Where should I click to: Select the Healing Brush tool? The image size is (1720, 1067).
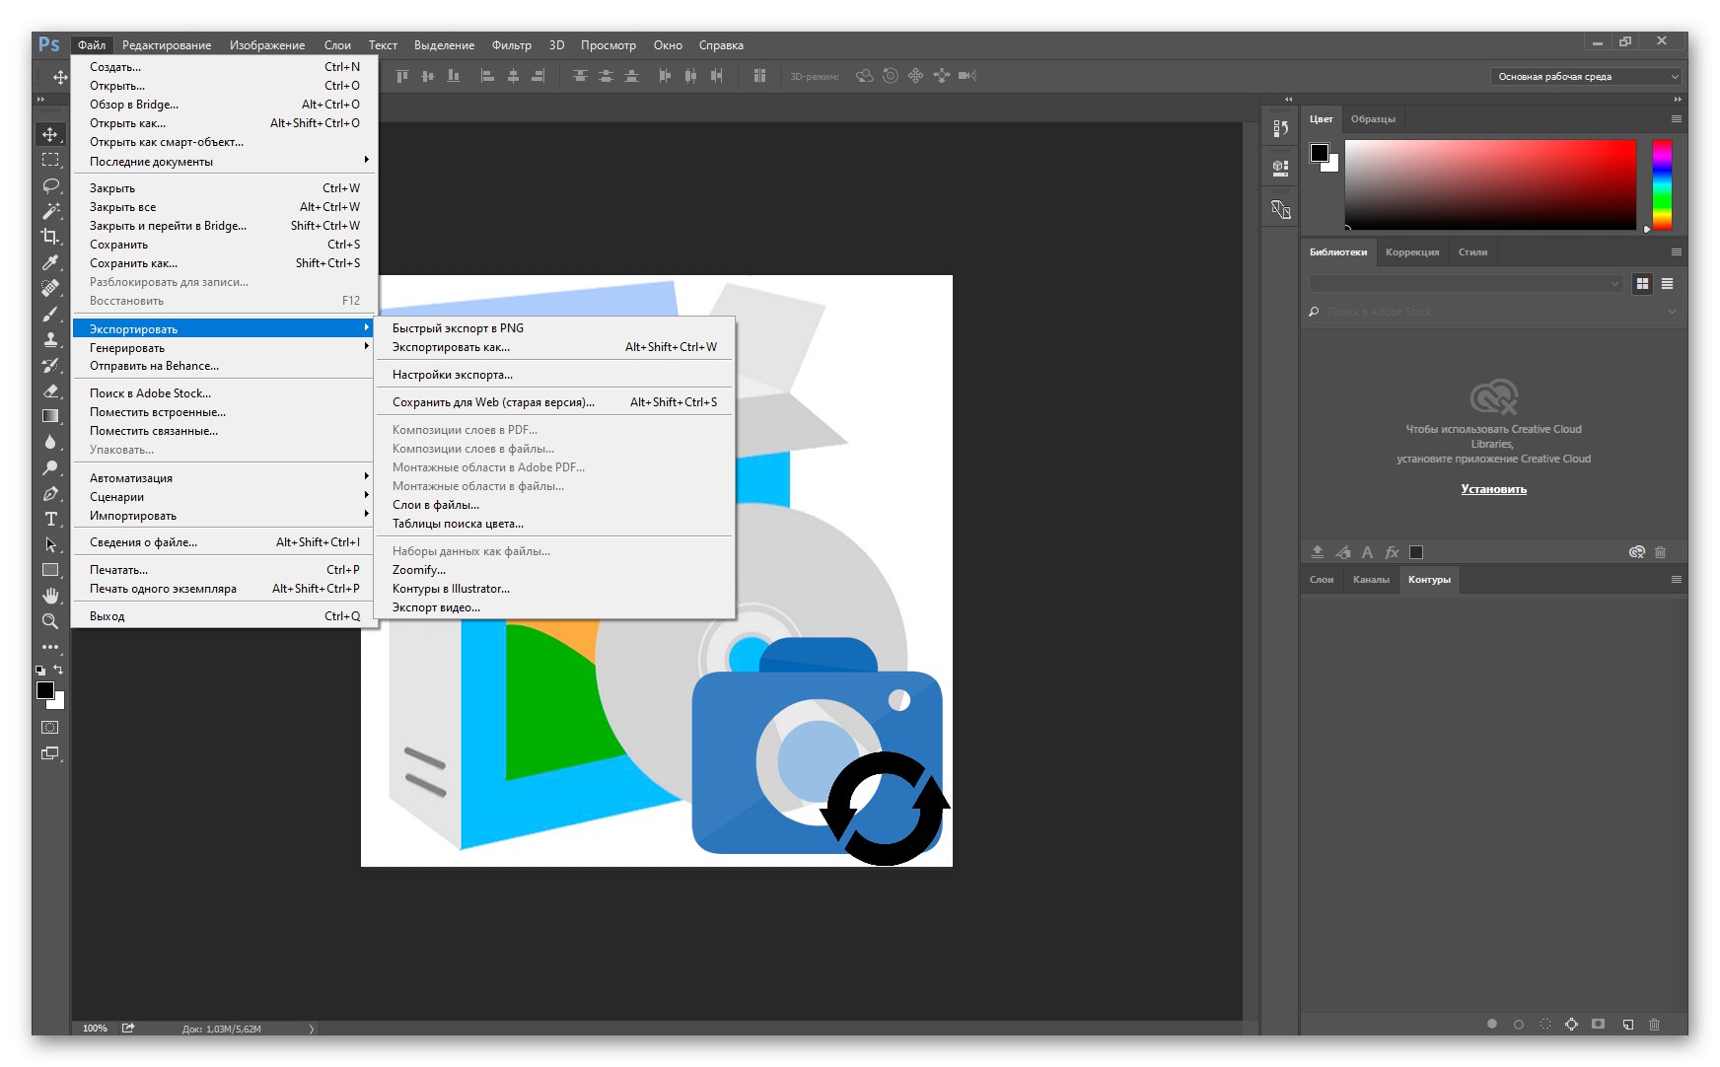click(50, 288)
